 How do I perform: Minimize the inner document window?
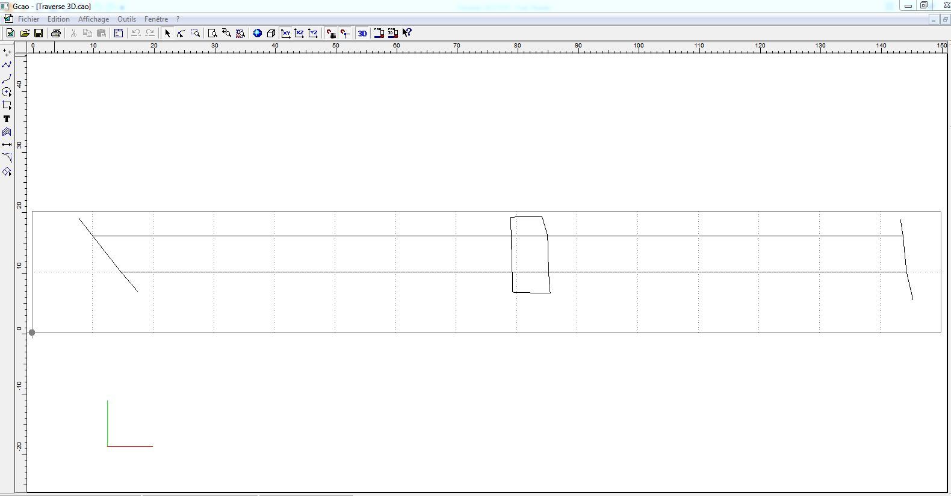click(x=934, y=20)
